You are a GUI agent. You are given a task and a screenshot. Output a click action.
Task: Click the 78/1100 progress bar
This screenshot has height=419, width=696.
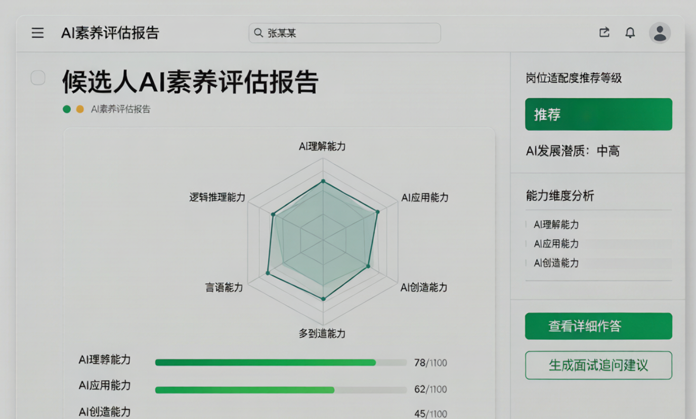tap(281, 362)
